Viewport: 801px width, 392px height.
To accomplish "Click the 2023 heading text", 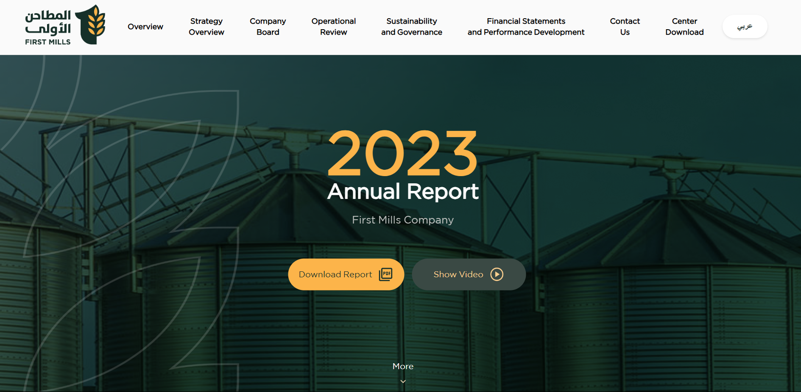I will click(x=403, y=153).
